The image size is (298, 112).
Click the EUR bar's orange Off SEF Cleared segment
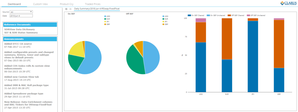point(227,39)
